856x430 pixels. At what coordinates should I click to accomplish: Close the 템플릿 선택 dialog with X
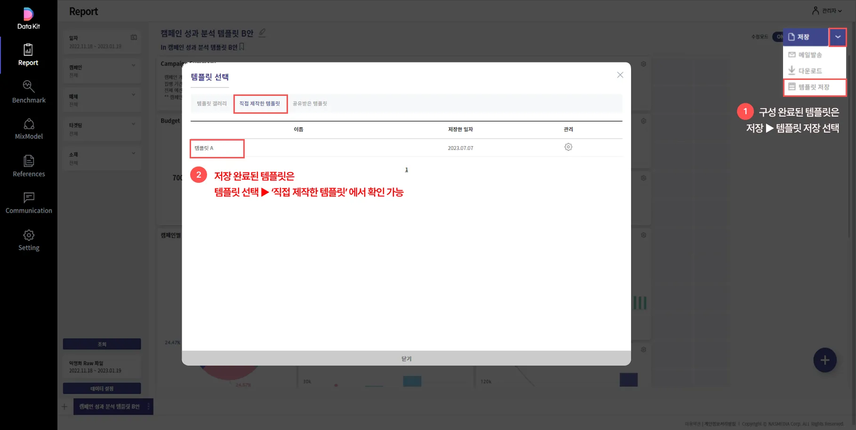coord(620,75)
